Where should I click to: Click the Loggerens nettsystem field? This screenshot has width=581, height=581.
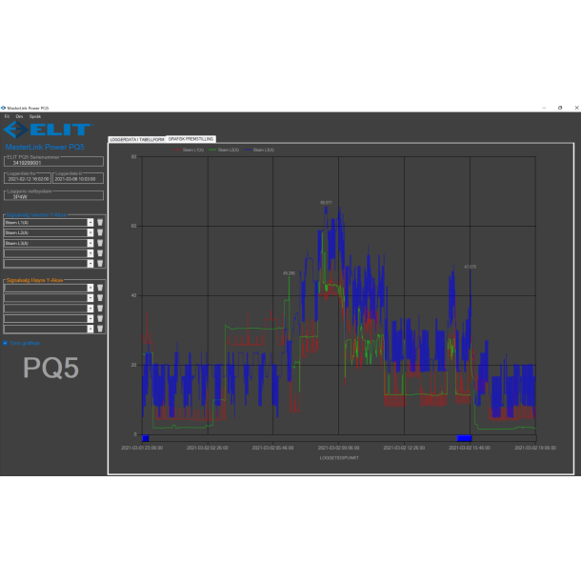point(53,195)
